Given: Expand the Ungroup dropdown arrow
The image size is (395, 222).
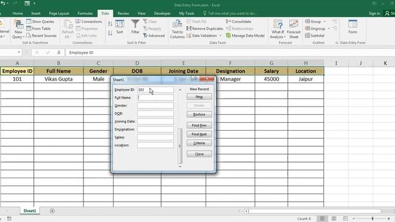Looking at the screenshot, I should 329,29.
